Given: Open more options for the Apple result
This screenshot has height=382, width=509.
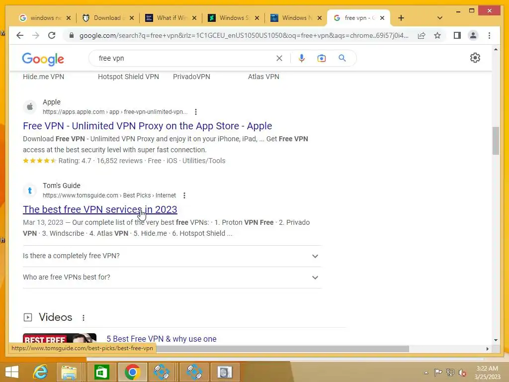Looking at the screenshot, I should [x=196, y=112].
